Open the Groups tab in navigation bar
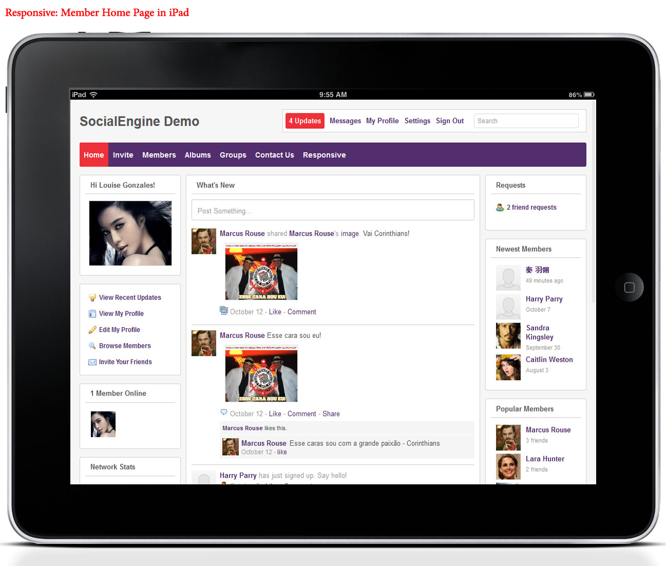 [233, 155]
